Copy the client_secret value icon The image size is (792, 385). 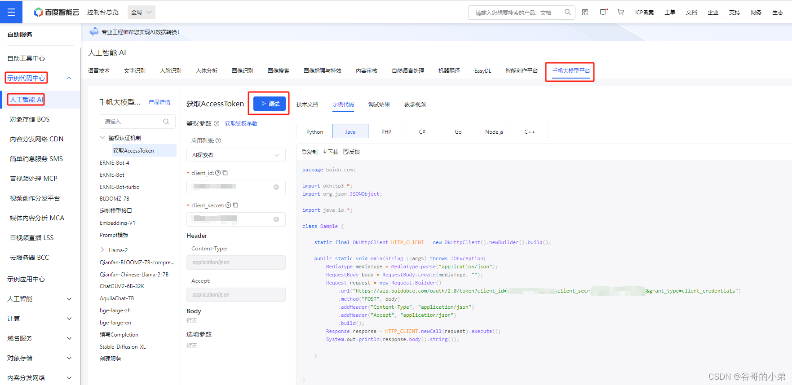click(x=235, y=205)
